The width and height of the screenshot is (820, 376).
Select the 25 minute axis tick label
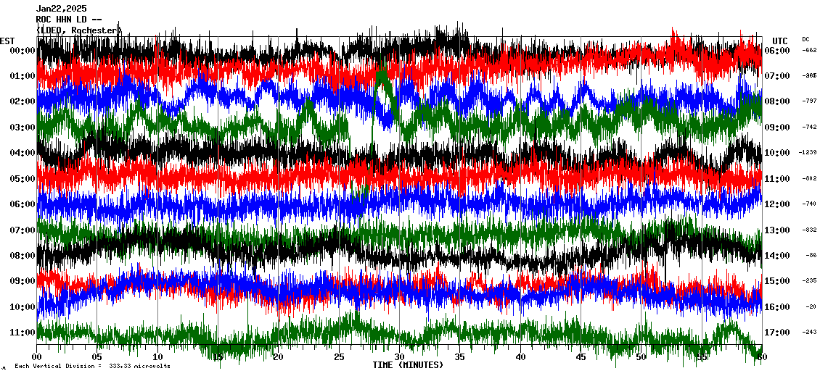pyautogui.click(x=339, y=358)
